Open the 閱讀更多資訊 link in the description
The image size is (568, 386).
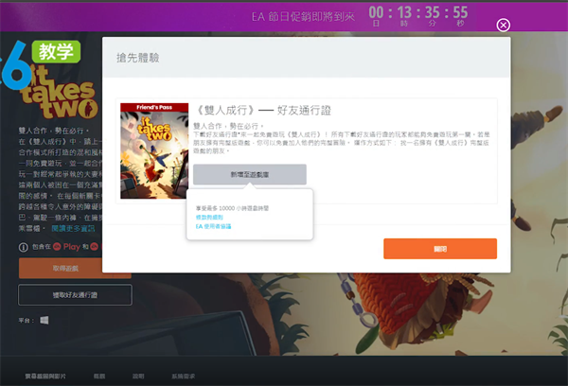[x=73, y=229]
